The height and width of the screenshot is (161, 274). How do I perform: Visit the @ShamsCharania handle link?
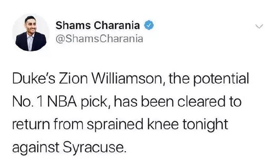[99, 39]
